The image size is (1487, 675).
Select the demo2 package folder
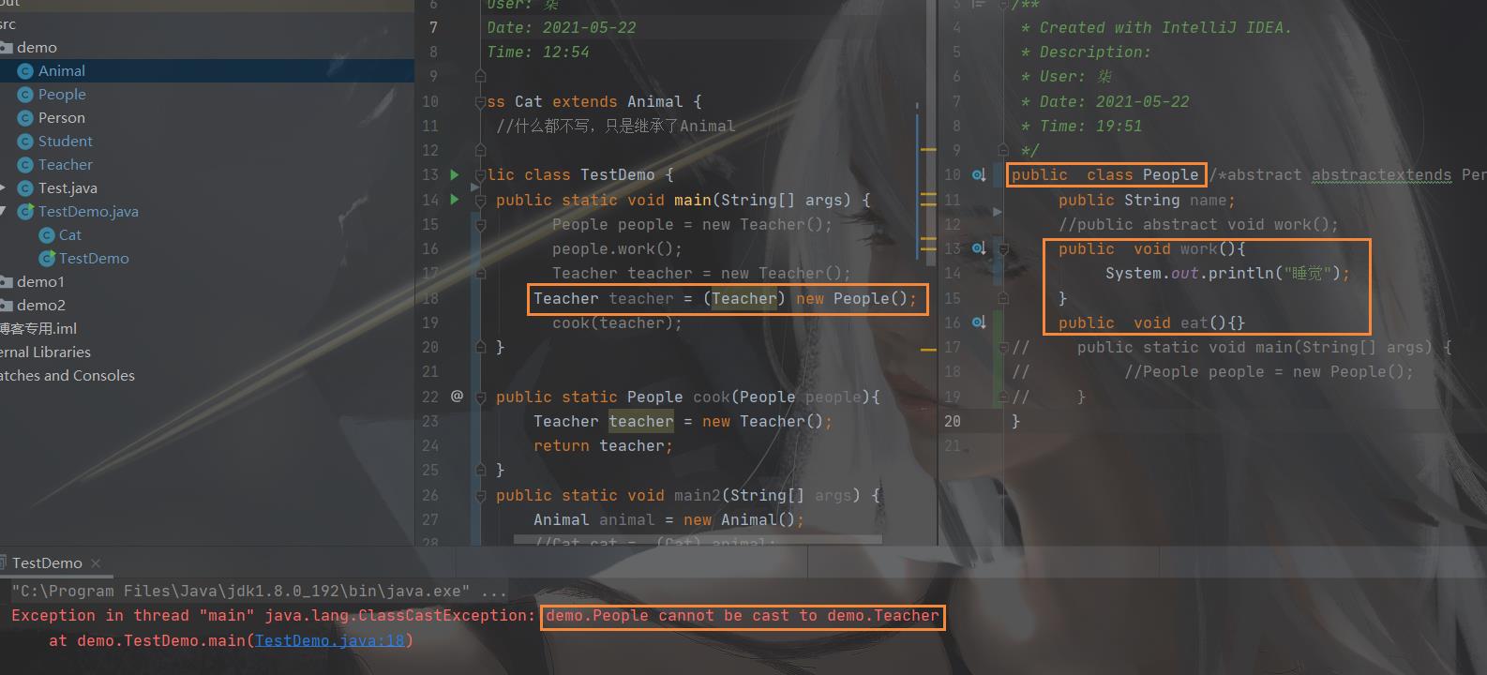(x=40, y=305)
